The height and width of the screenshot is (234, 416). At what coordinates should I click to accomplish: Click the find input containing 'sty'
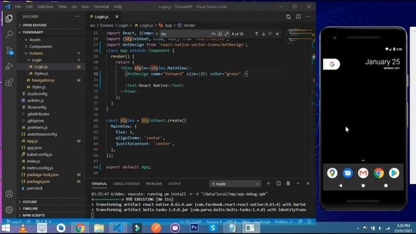(185, 34)
